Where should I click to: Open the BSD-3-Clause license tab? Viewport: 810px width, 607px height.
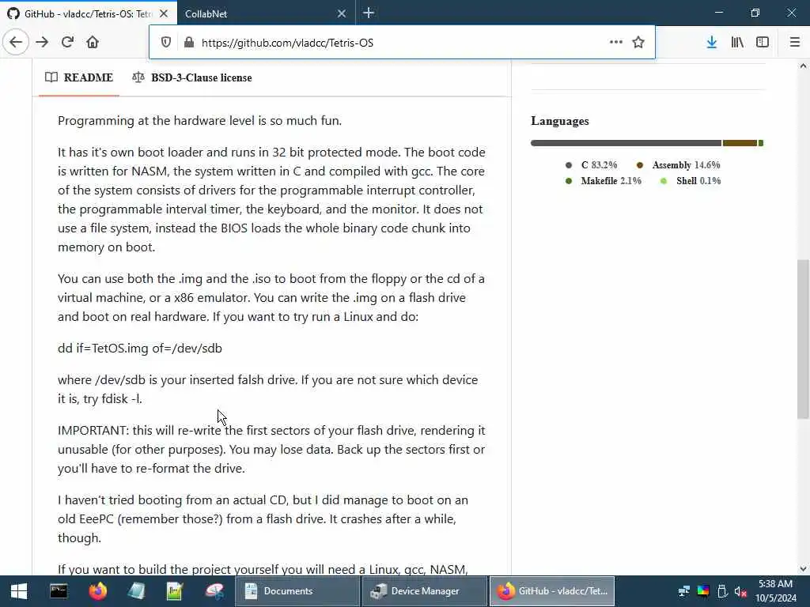click(192, 77)
